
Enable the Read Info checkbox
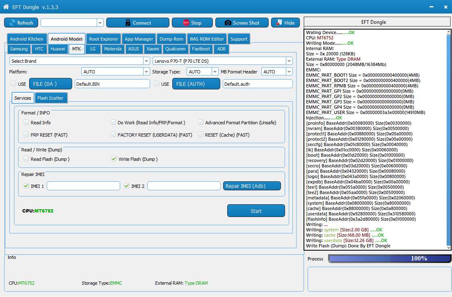click(26, 122)
